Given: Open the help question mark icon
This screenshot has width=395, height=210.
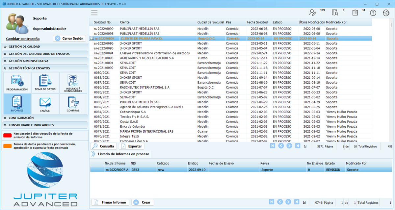Looking at the screenshot, I should [x=373, y=13].
